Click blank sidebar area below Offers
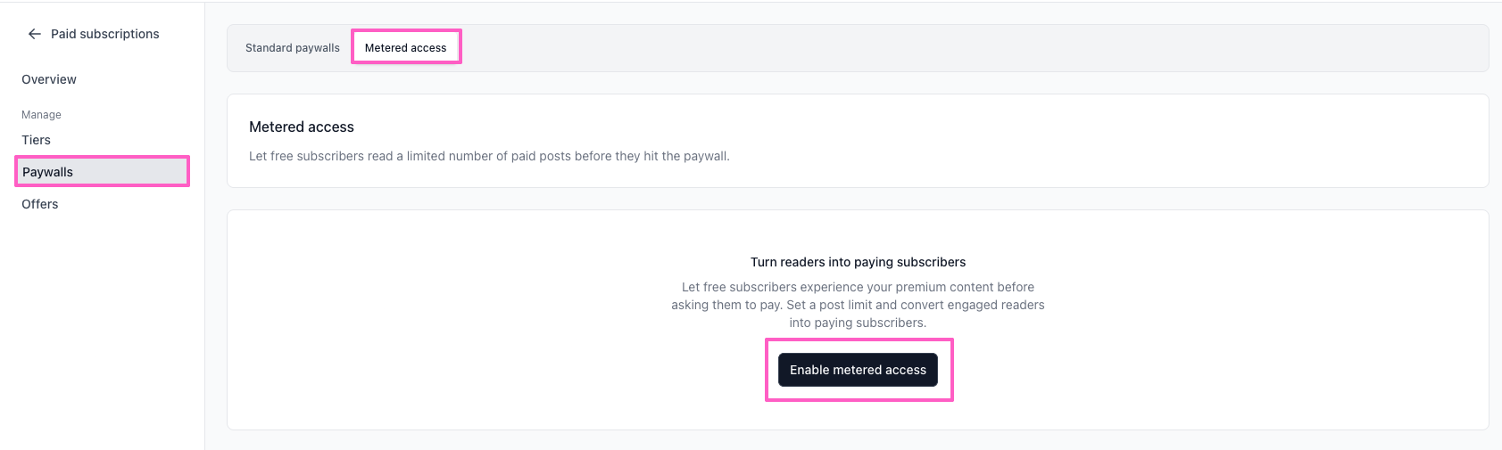1502x450 pixels. 102,330
